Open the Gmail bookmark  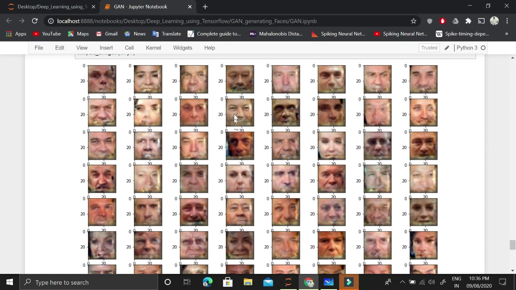(x=107, y=34)
